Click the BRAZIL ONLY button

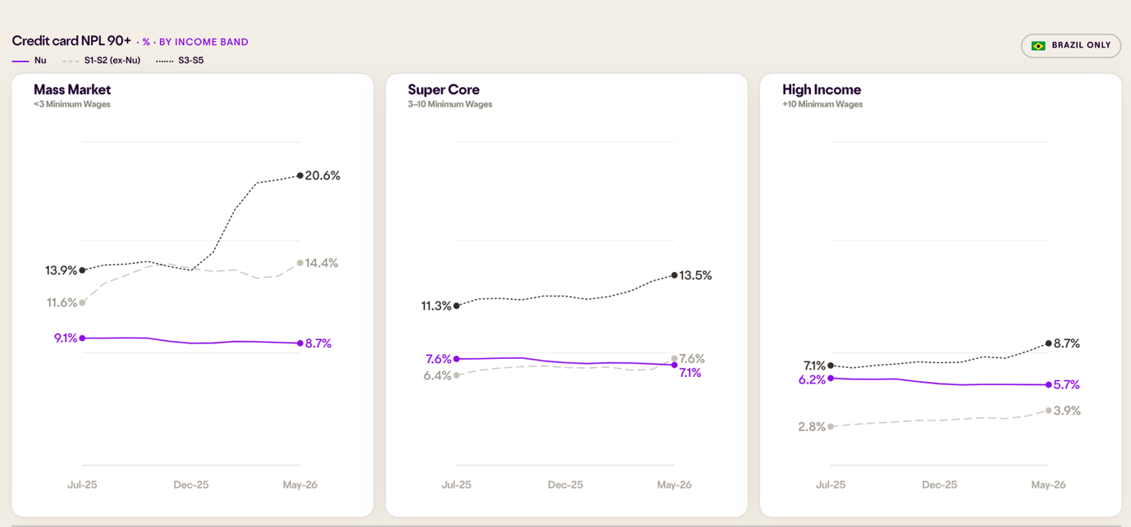[x=1071, y=46]
